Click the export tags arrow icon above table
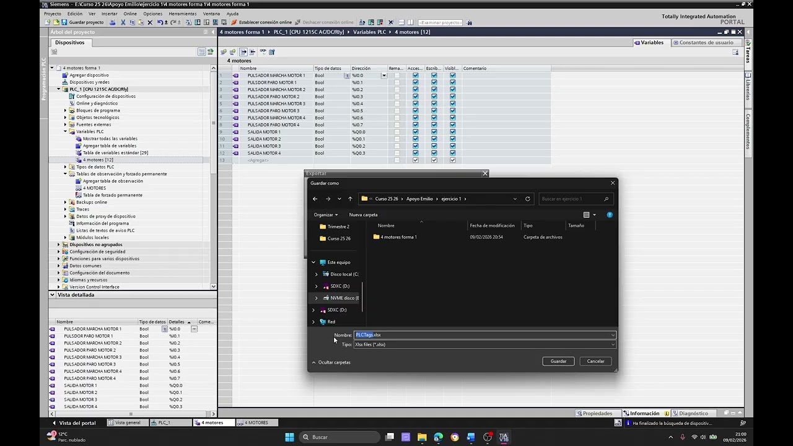Screen dimensions: 793x446 point(243,52)
